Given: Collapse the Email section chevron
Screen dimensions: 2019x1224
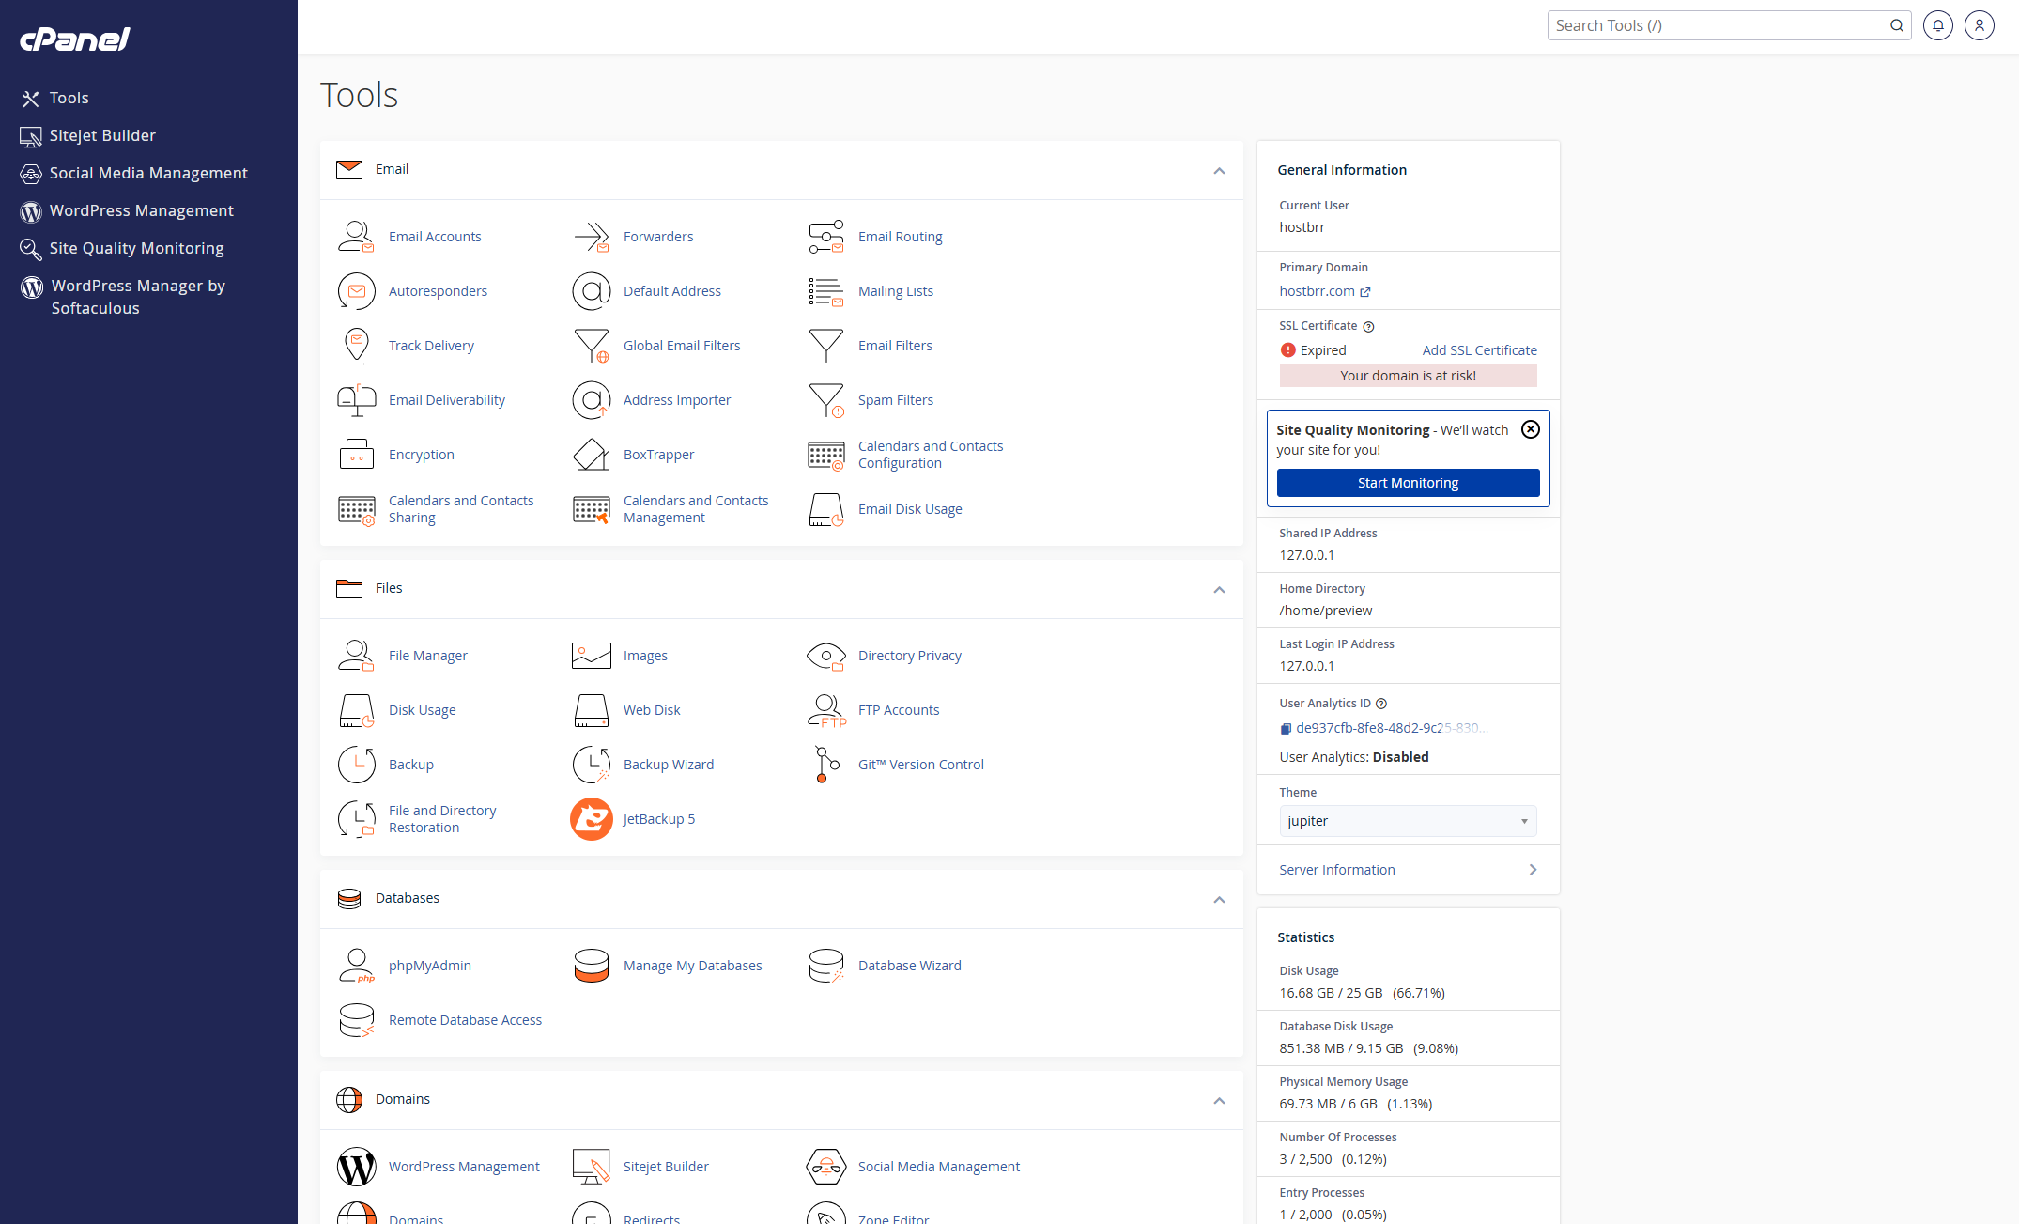Looking at the screenshot, I should click(x=1219, y=171).
